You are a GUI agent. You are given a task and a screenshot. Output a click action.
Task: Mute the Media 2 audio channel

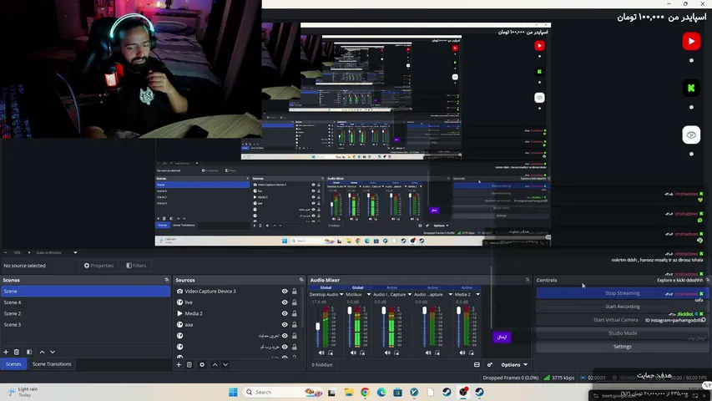point(462,353)
